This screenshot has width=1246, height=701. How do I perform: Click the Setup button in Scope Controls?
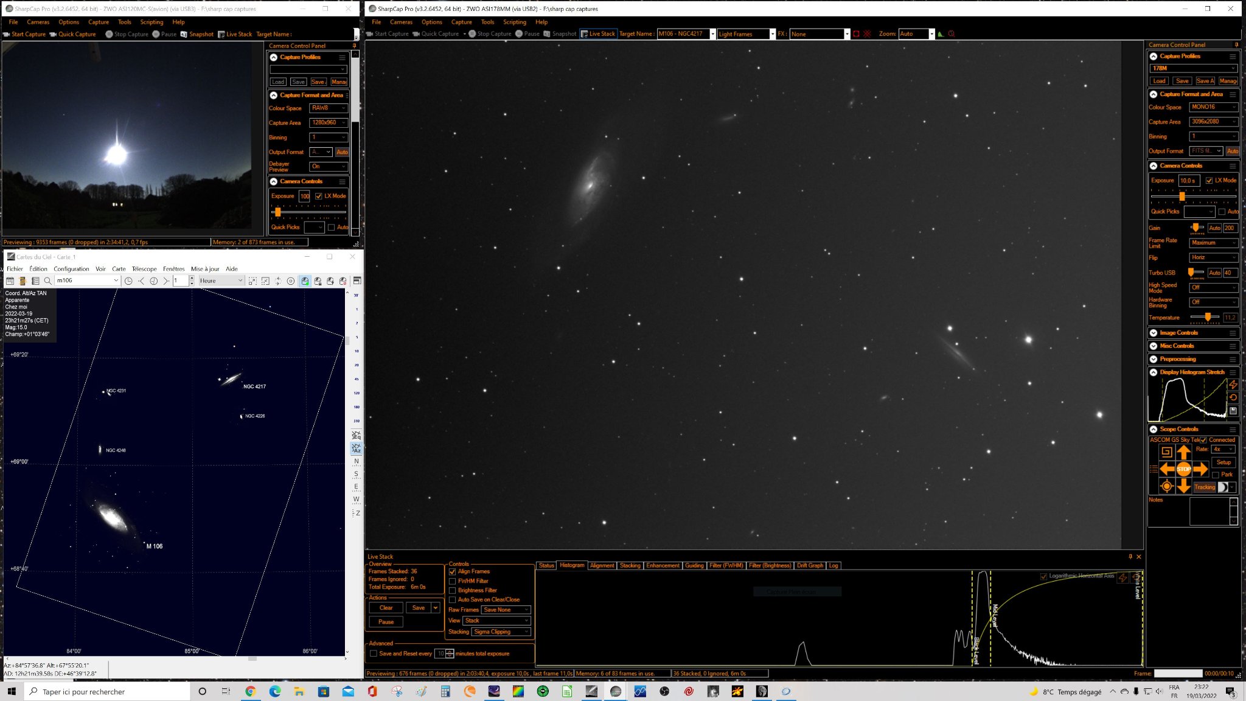point(1223,462)
